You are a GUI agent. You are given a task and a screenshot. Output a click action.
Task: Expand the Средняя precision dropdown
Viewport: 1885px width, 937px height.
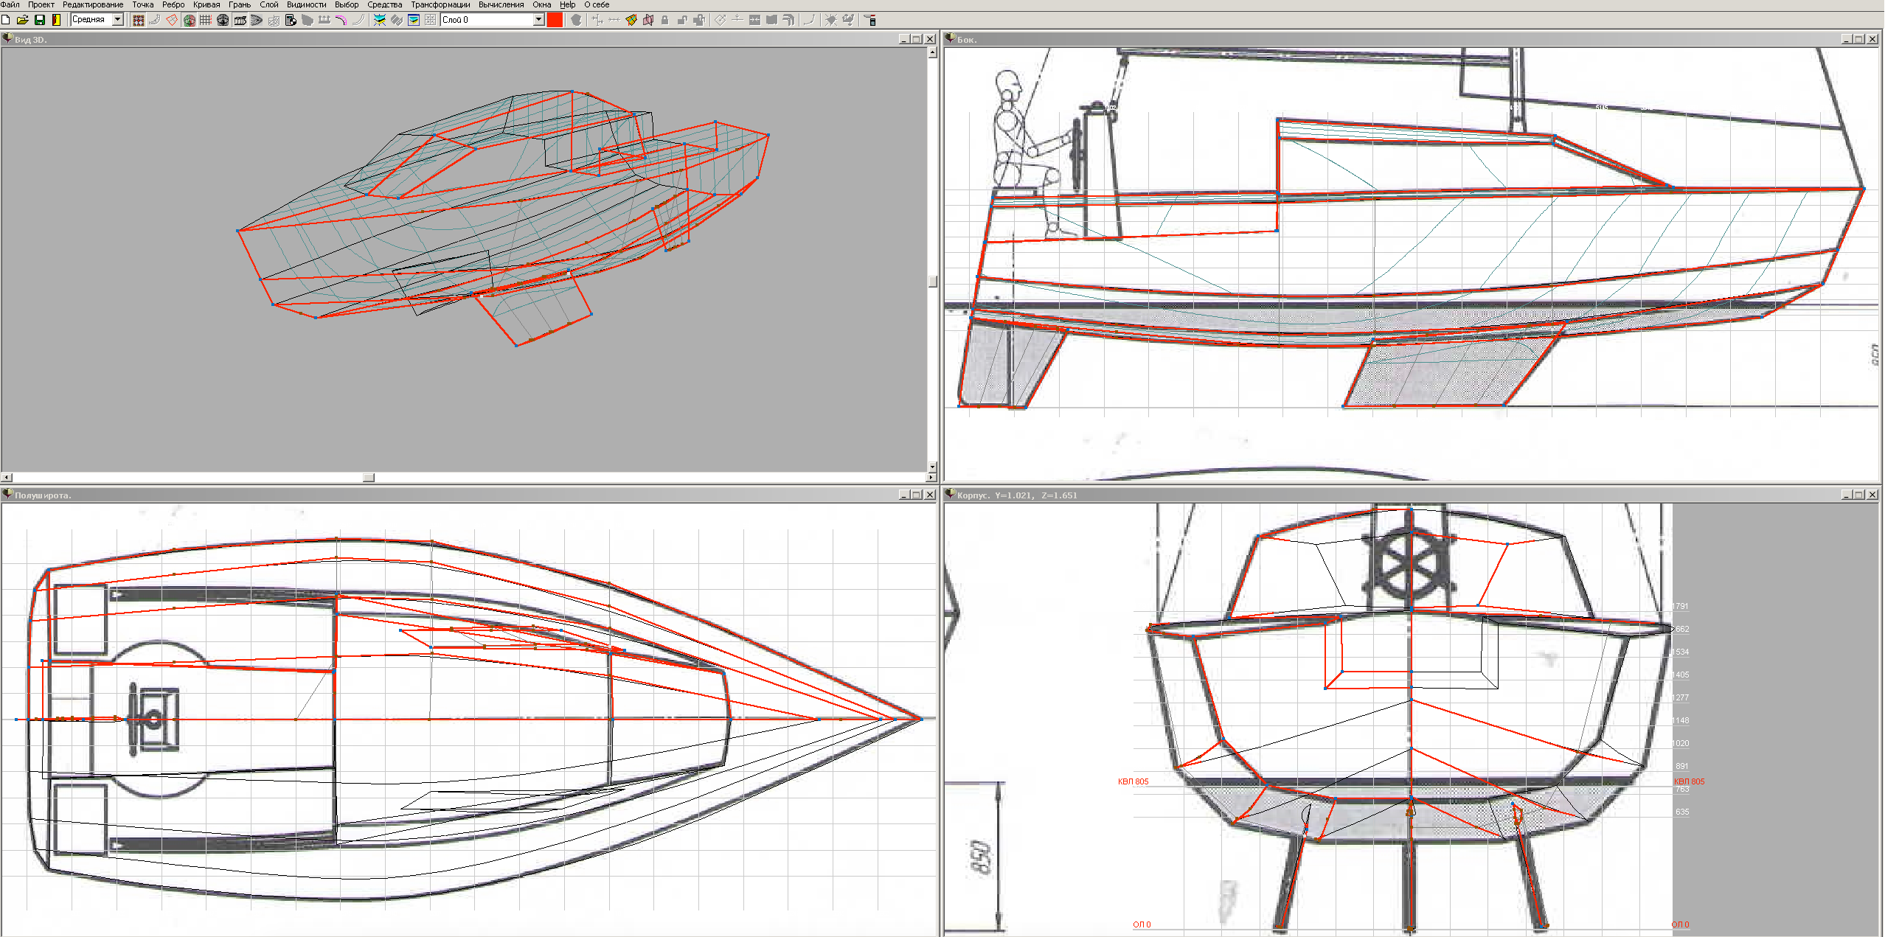[x=117, y=20]
